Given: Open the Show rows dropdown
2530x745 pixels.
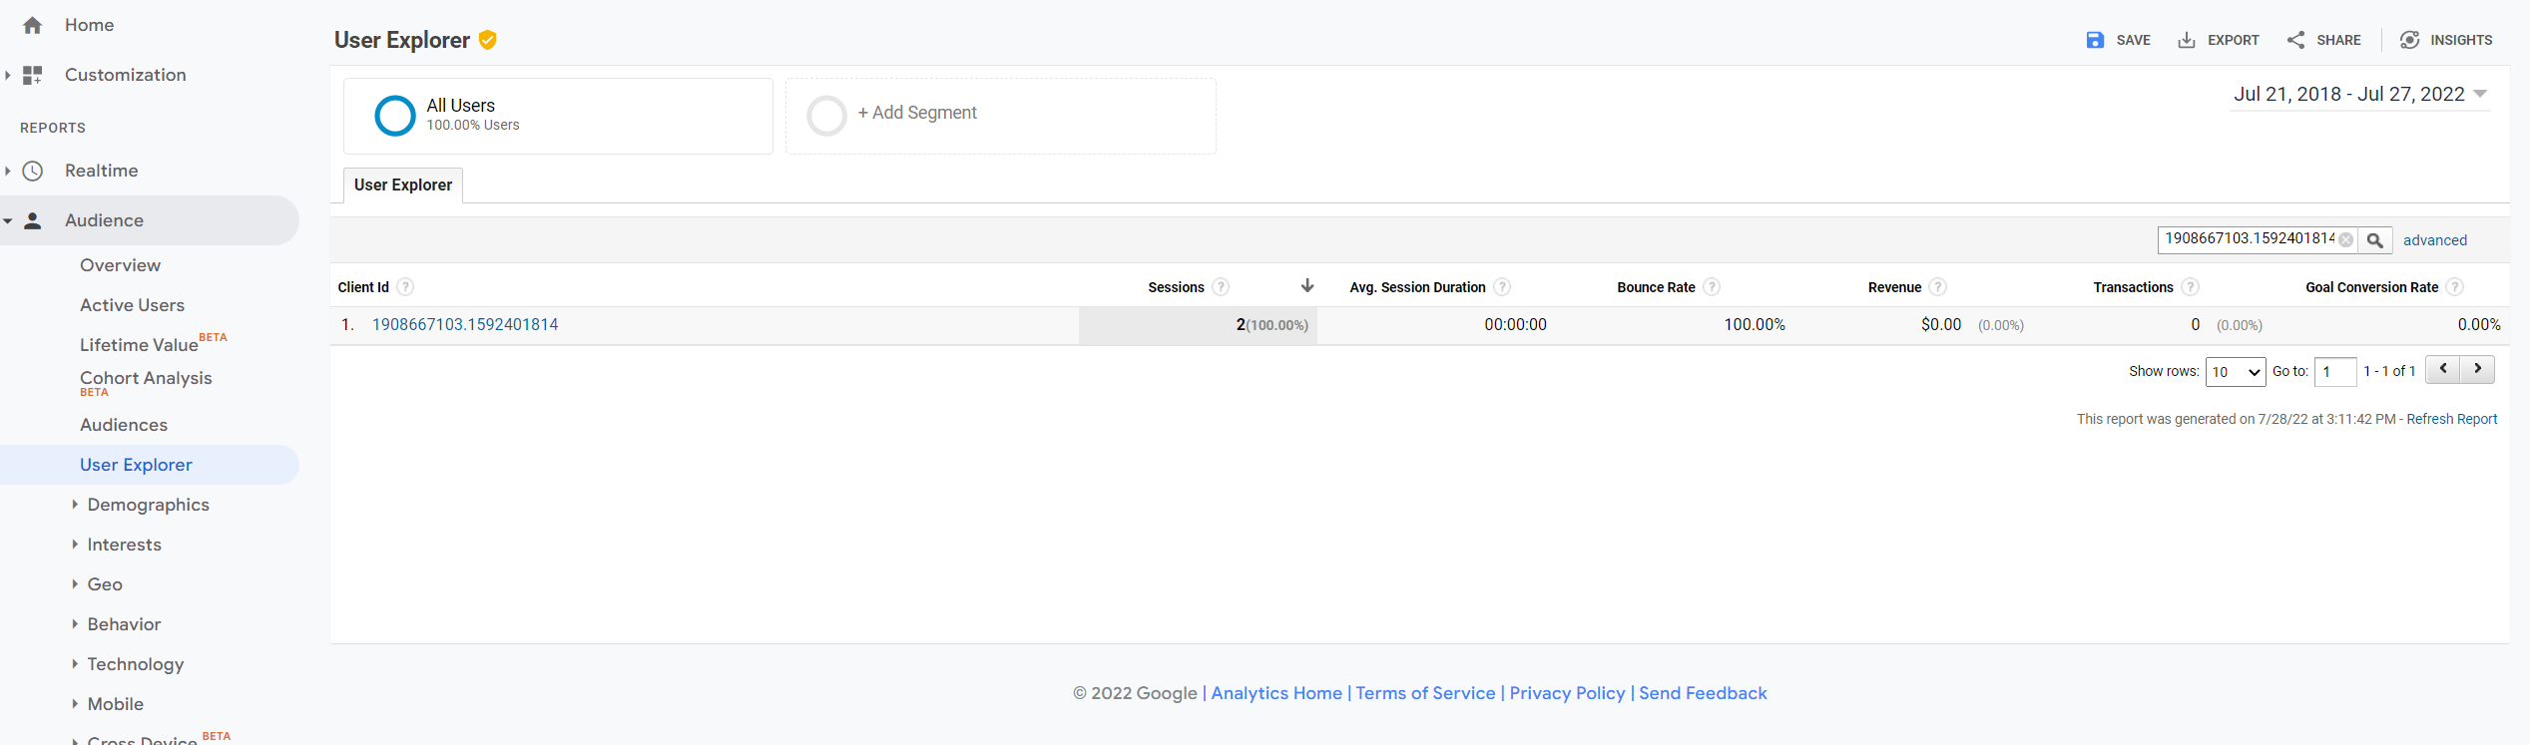Looking at the screenshot, I should coord(2235,371).
